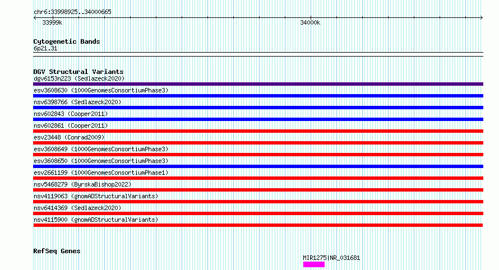
Task: Open nsv4119063 (gnomADStructuralVariants) variant label
Action: [x=96, y=196]
